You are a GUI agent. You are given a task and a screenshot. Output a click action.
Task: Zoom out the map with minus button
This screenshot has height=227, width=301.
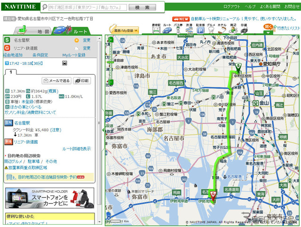coord(111,82)
